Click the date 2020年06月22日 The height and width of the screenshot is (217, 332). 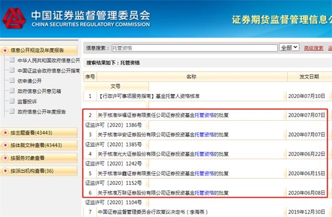coord(307,154)
